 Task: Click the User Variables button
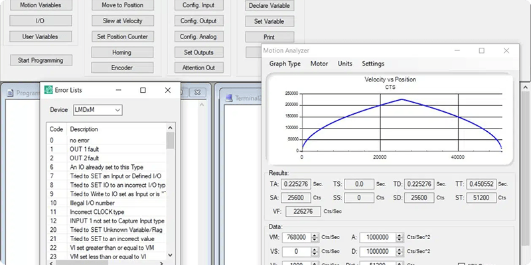click(40, 36)
